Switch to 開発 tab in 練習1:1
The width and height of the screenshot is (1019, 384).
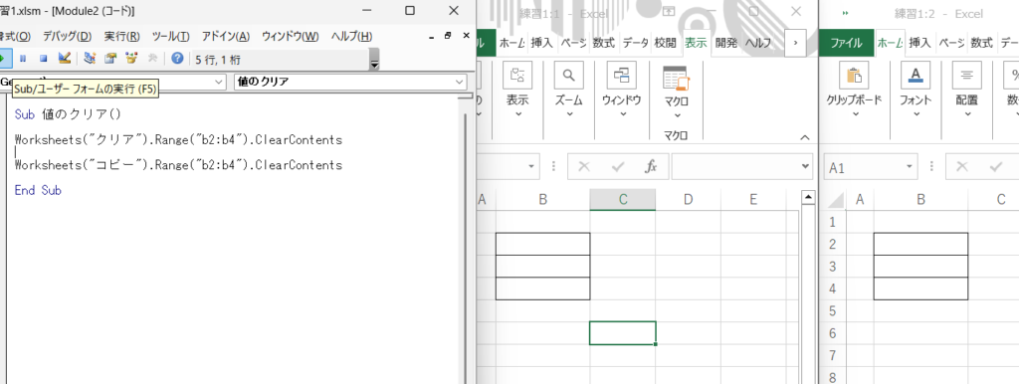pos(725,44)
